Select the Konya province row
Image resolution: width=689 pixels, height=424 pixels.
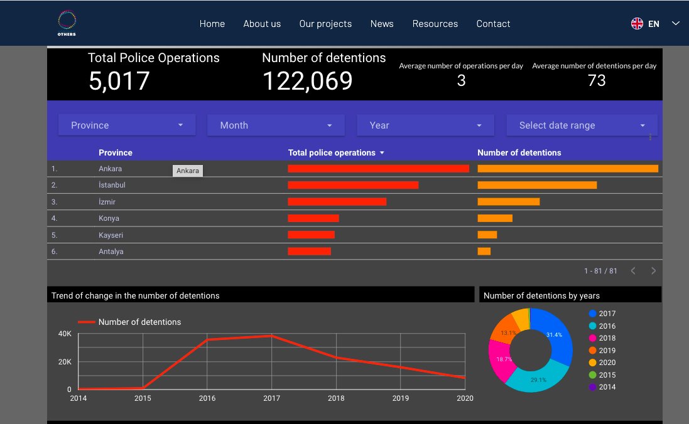(x=355, y=218)
